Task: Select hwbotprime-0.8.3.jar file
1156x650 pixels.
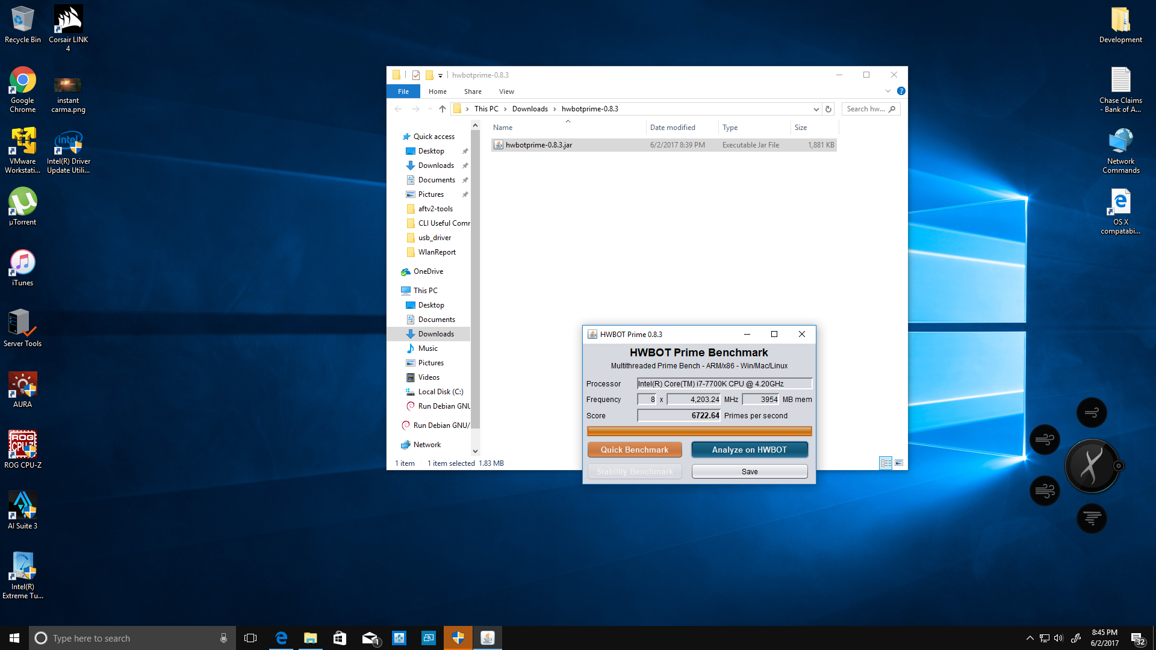Action: (x=663, y=145)
